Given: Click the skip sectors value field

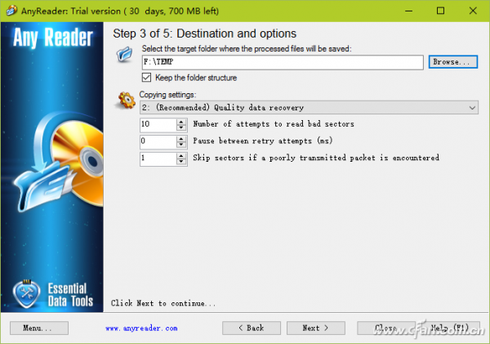Looking at the screenshot, I should click(158, 159).
